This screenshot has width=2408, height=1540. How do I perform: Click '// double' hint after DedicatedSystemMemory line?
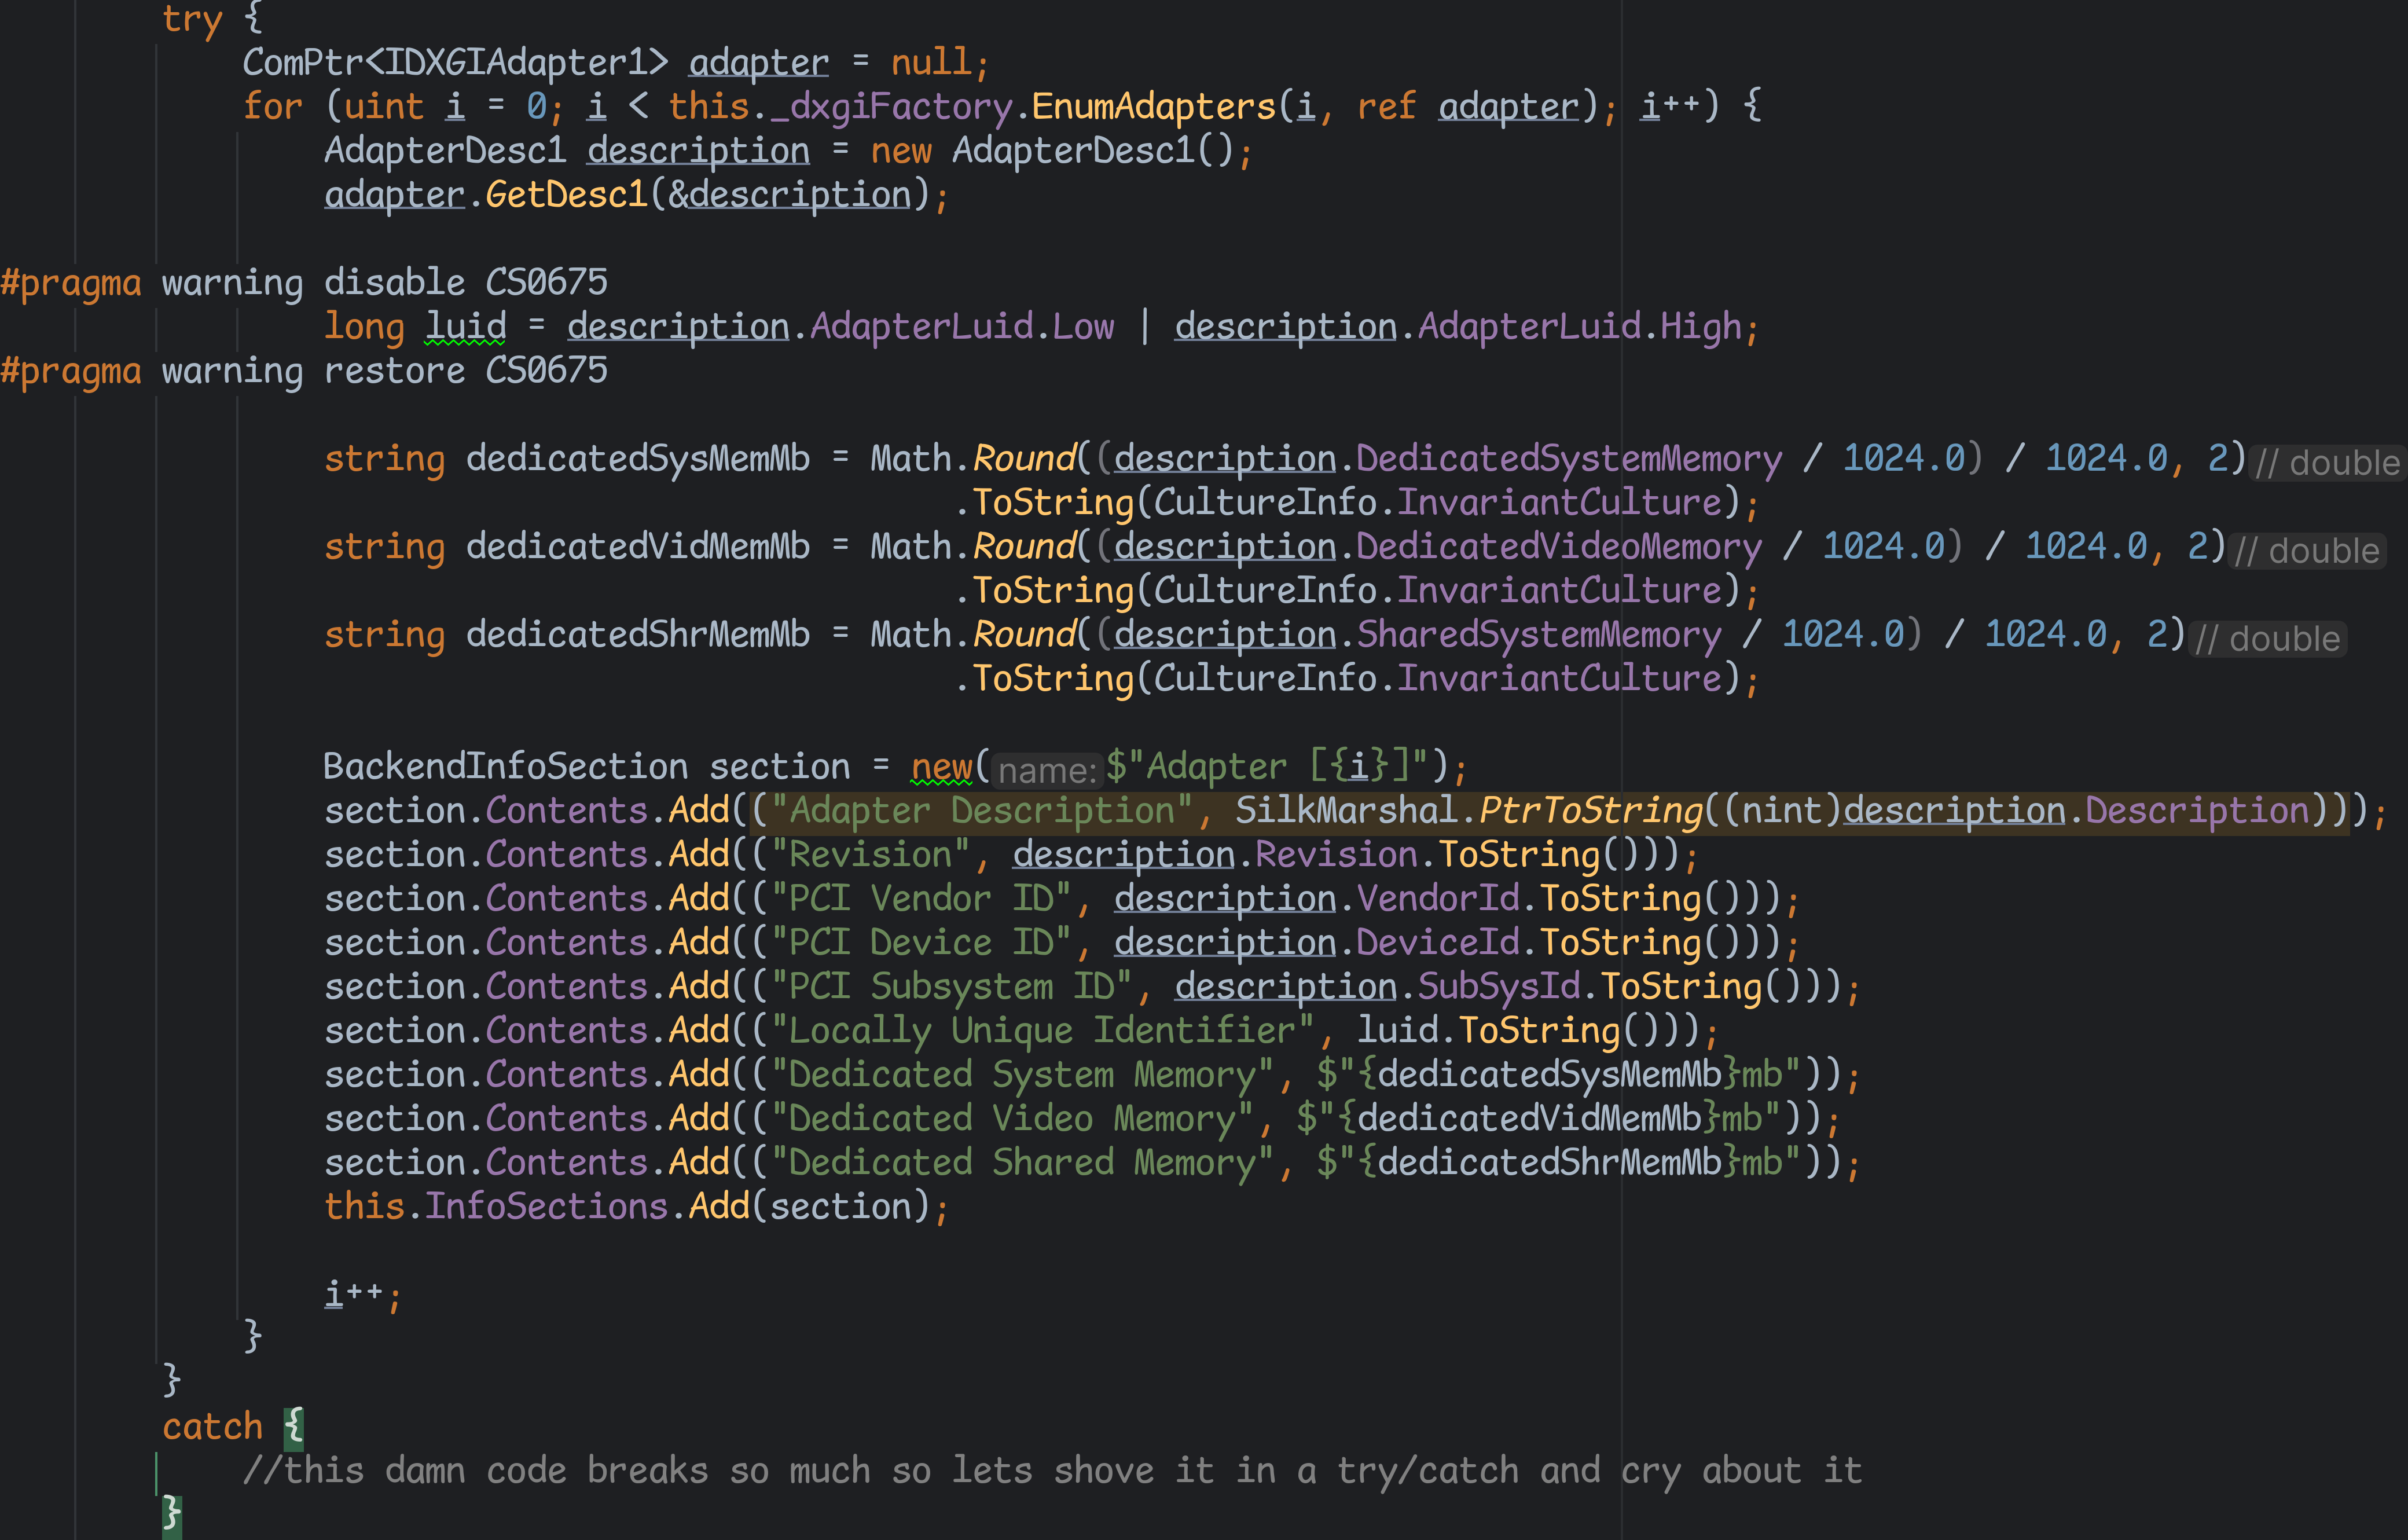pos(2326,462)
